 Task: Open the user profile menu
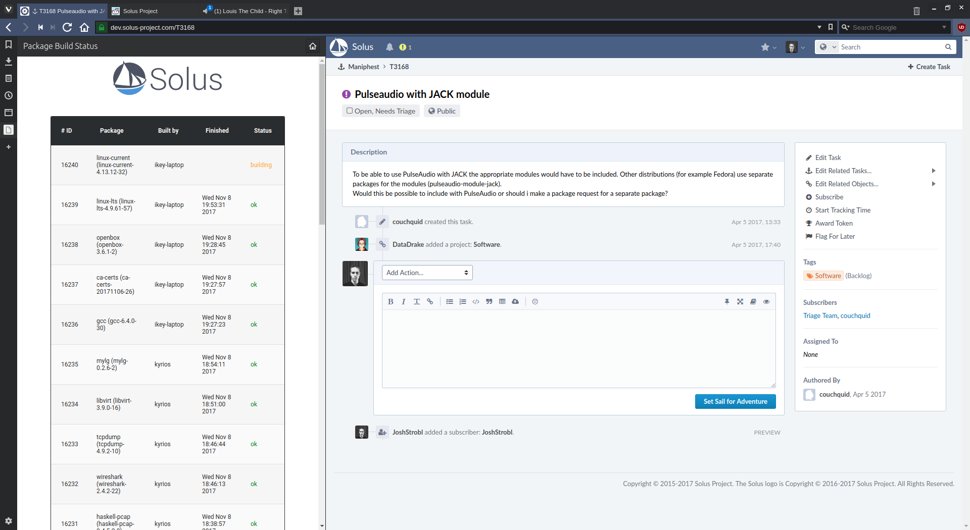tap(795, 47)
